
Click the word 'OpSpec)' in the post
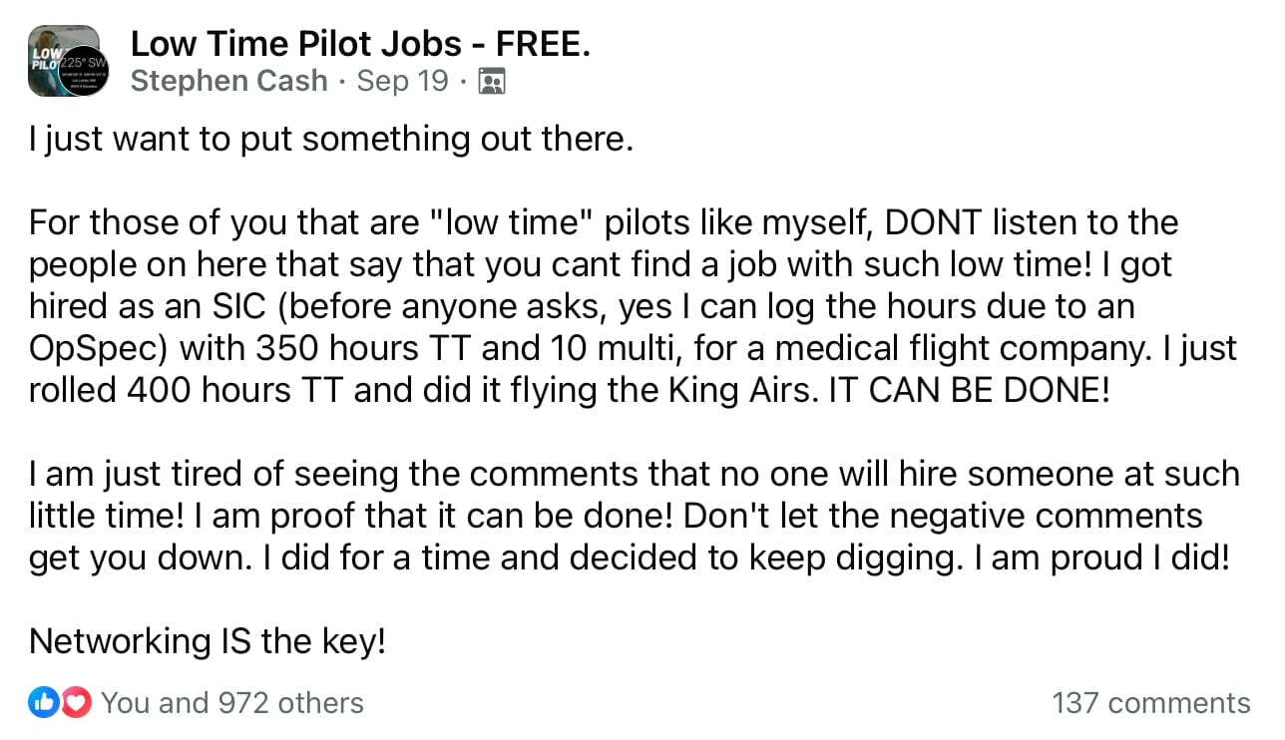coord(97,349)
